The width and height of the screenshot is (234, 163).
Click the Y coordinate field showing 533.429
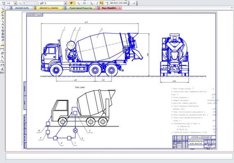tap(123, 3)
